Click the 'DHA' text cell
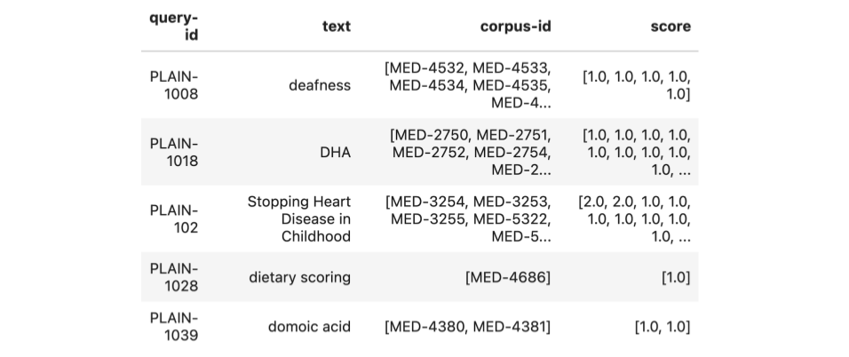The height and width of the screenshot is (357, 849). (x=335, y=152)
